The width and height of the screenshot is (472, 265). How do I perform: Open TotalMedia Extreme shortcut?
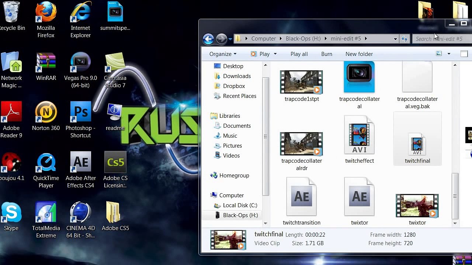46,220
